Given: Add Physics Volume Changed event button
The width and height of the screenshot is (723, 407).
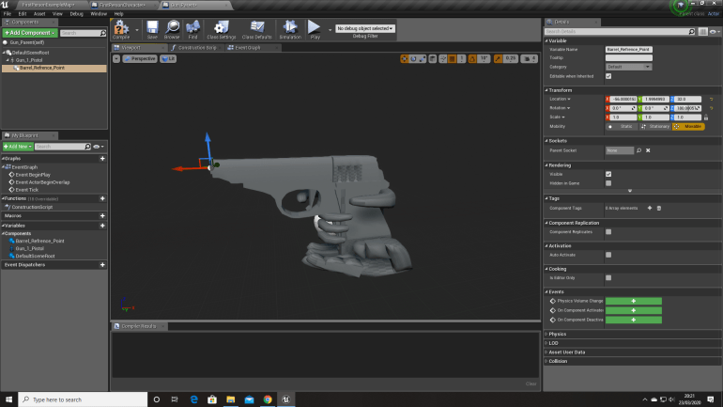Looking at the screenshot, I should tap(634, 301).
